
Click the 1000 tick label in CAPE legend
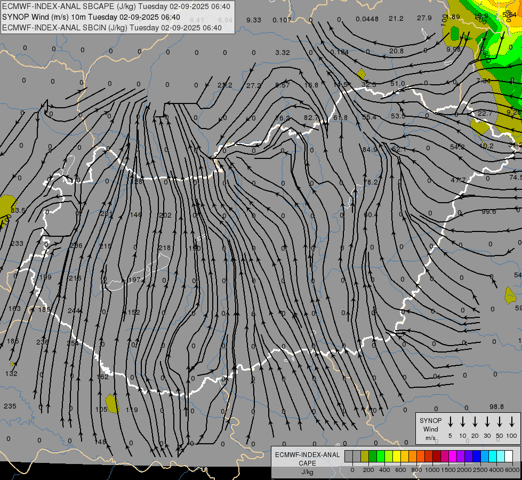pos(432,470)
